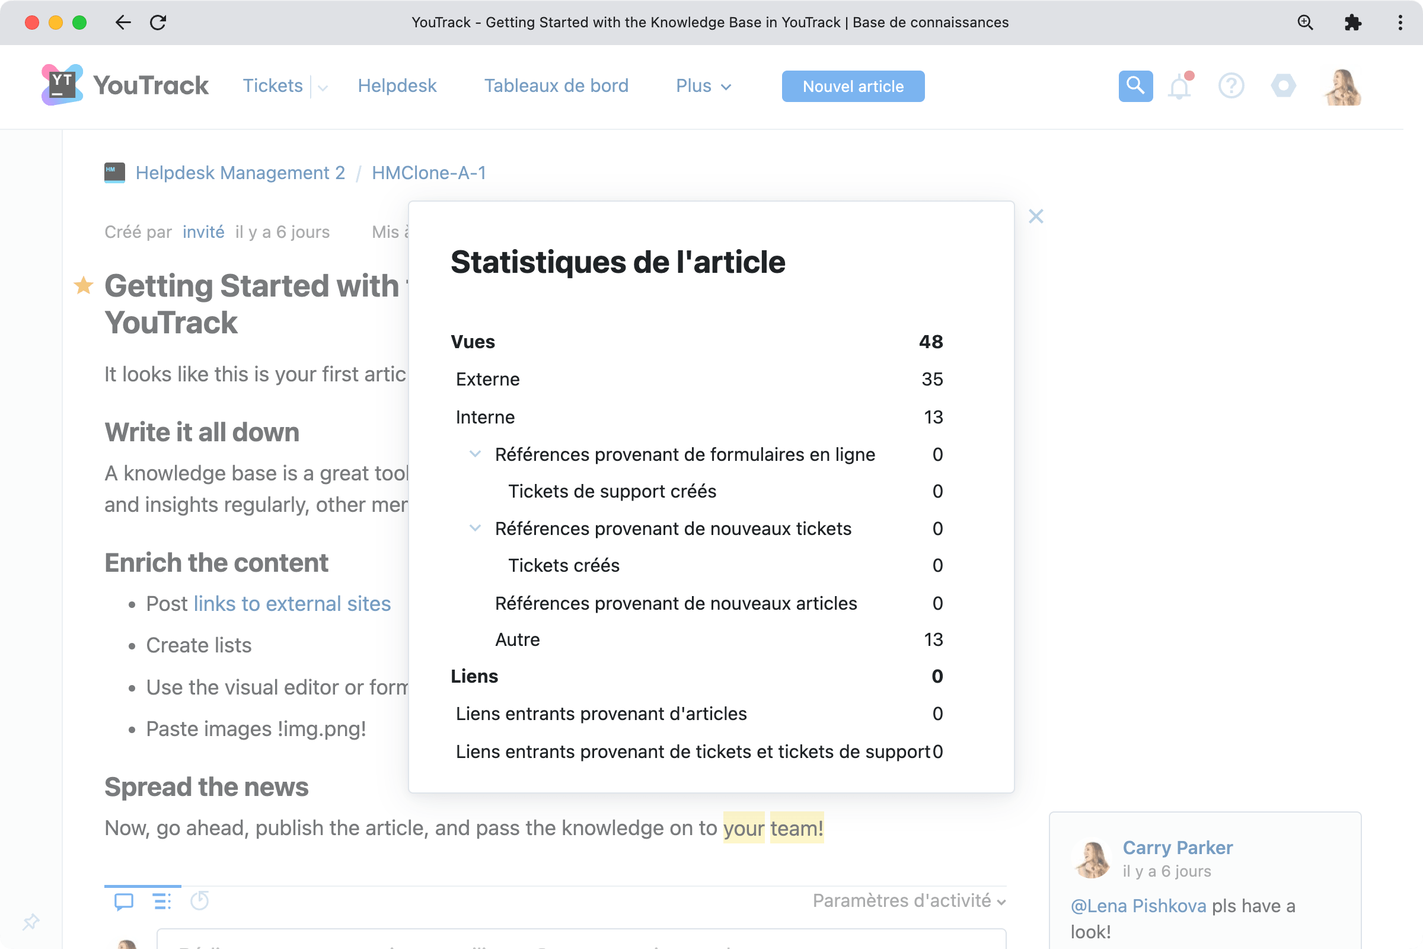Collapse Références provenant de formulaires en ligne

(476, 454)
